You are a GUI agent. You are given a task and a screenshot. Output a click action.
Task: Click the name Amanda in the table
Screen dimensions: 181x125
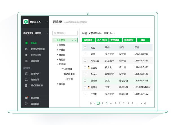pyautogui.click(x=95, y=61)
